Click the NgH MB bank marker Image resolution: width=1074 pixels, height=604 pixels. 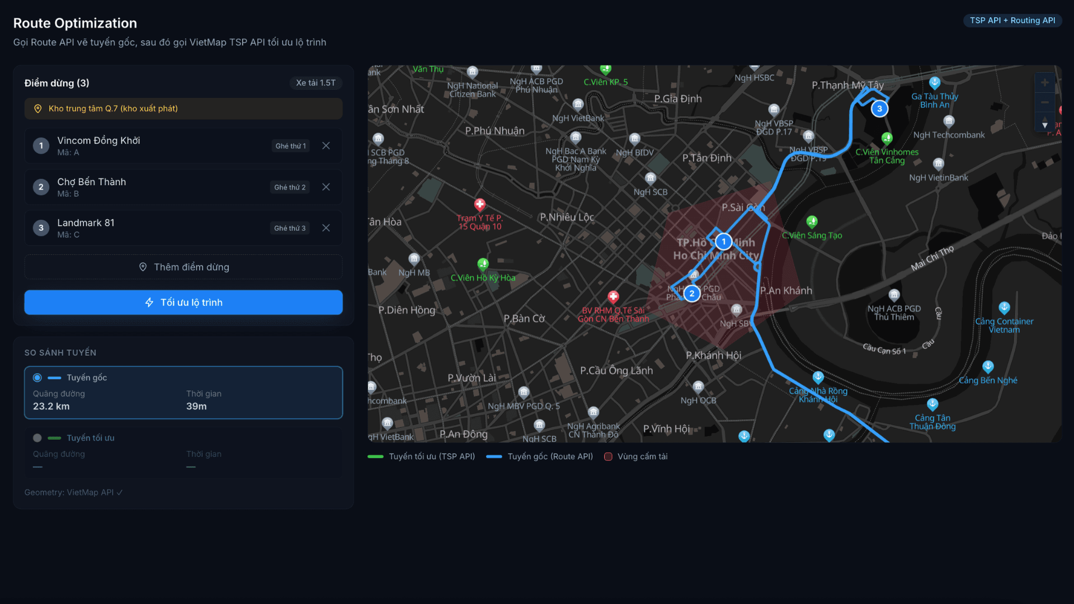(414, 259)
